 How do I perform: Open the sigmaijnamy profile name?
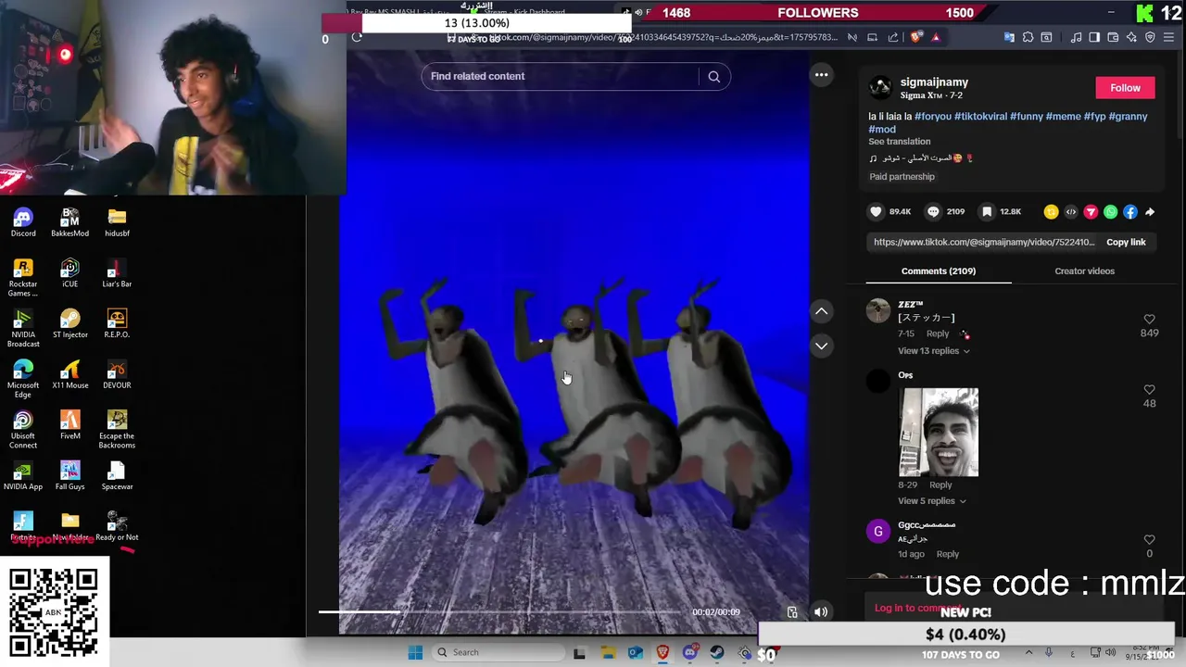(x=934, y=82)
